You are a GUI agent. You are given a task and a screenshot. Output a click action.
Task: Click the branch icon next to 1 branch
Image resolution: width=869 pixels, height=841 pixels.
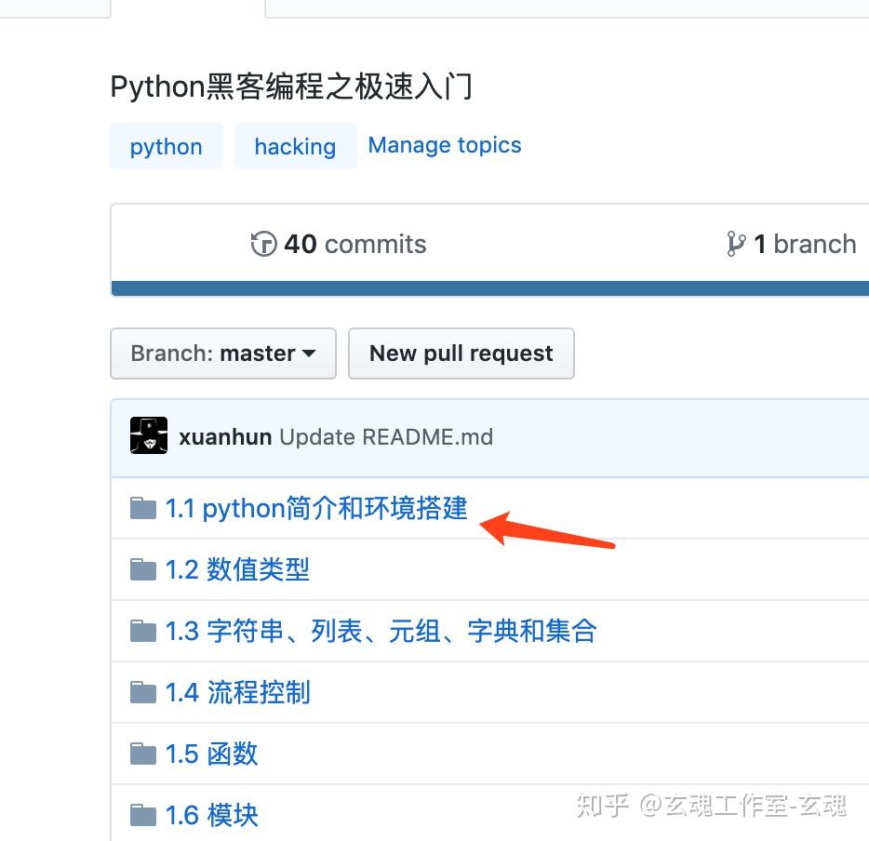tap(737, 244)
